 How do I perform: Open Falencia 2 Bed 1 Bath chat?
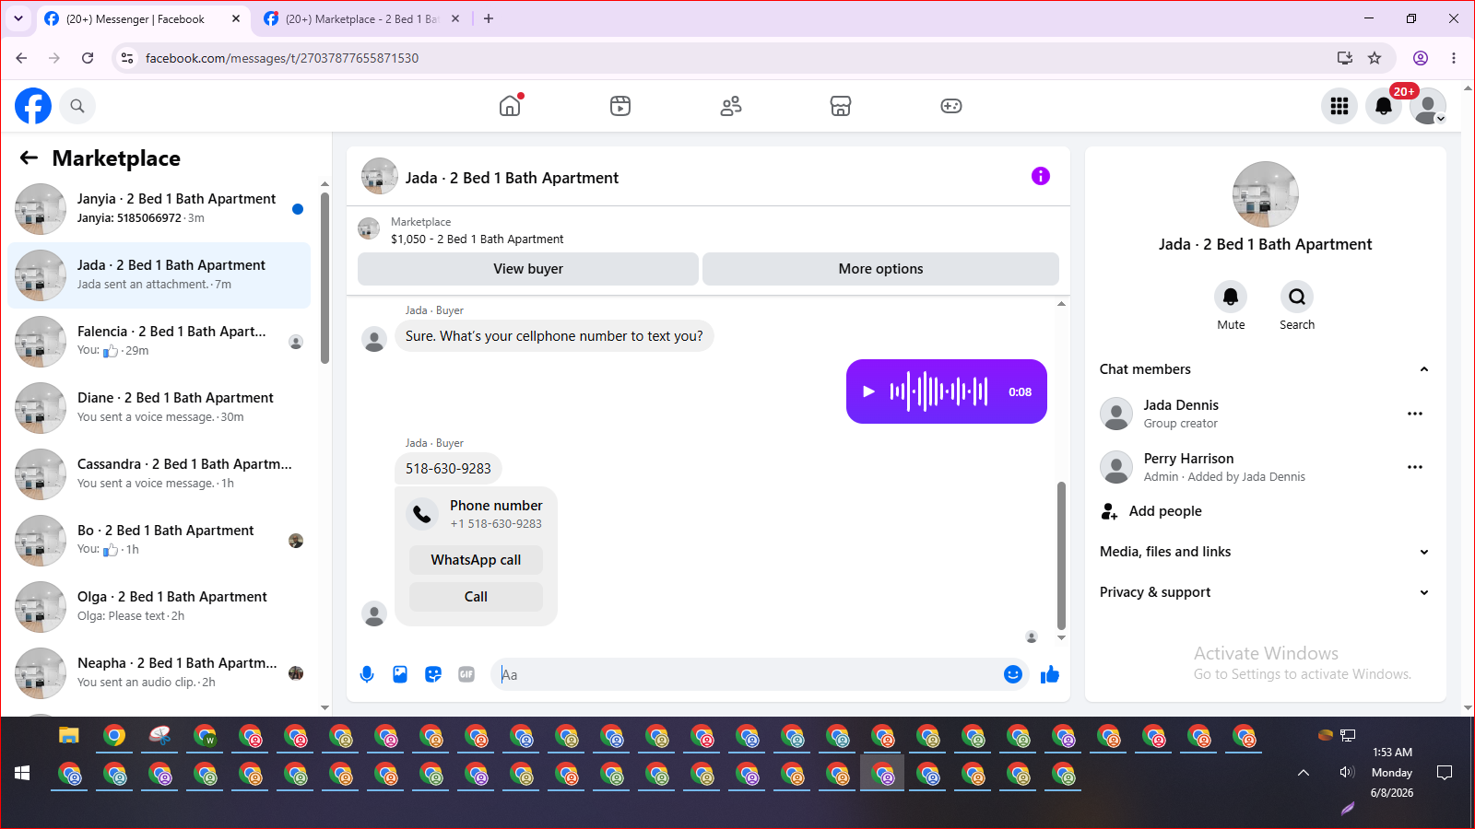(x=159, y=342)
